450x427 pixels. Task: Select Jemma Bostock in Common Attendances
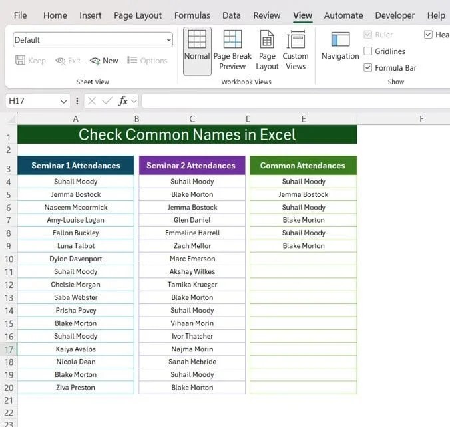304,194
